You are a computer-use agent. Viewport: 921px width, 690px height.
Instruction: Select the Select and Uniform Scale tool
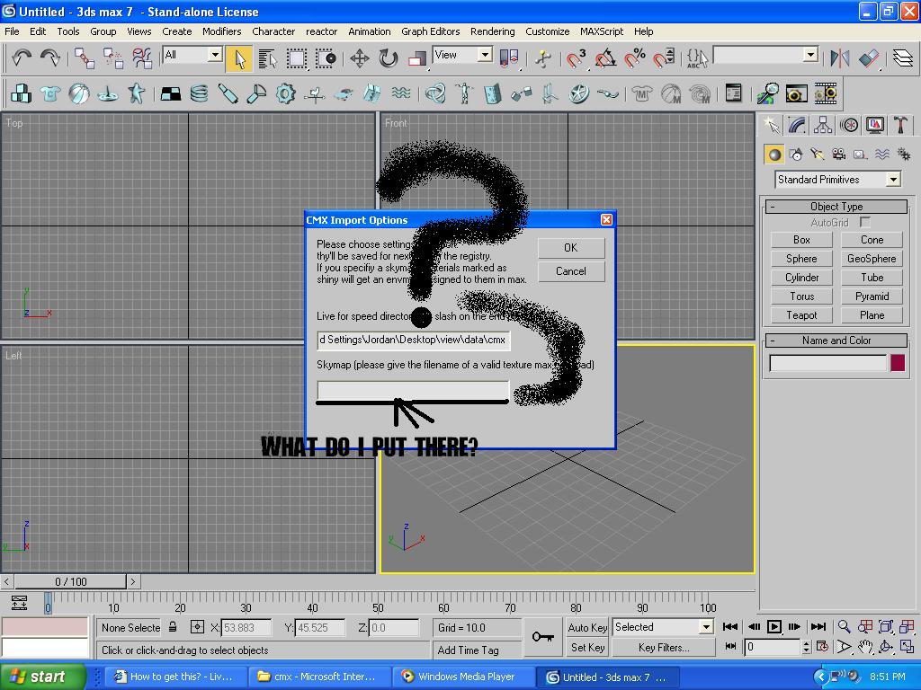(416, 58)
